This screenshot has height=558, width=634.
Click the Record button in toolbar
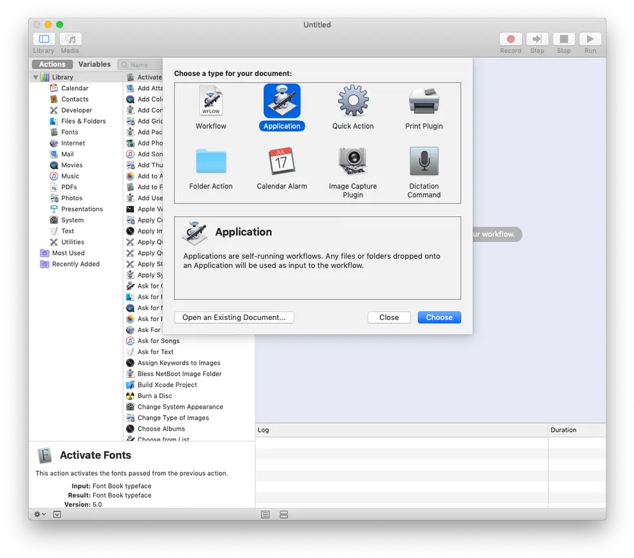(511, 39)
